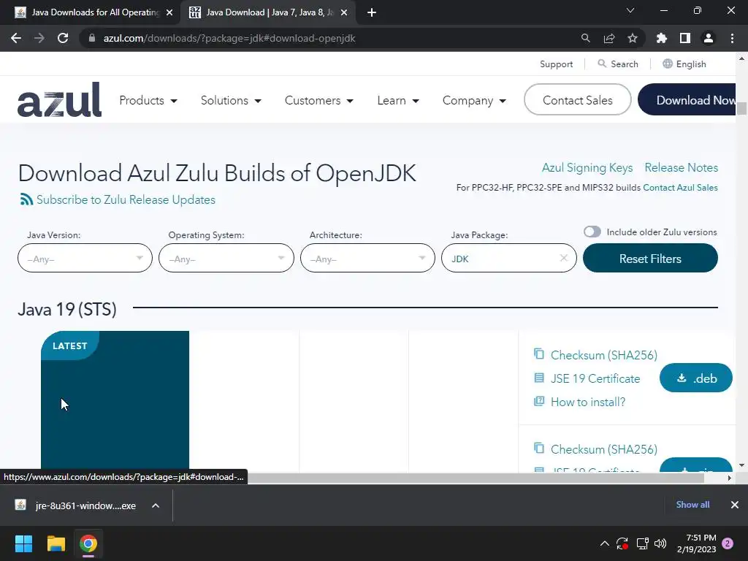
Task: Copy checksum icon above JSE 19 Certificate for .deb
Action: click(x=538, y=354)
